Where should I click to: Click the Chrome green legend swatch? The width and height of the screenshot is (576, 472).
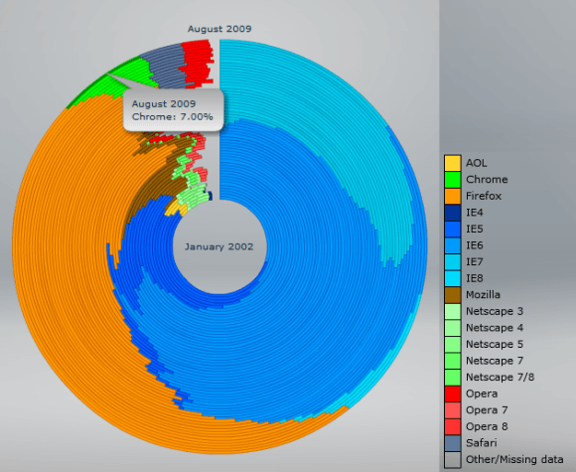click(x=452, y=180)
